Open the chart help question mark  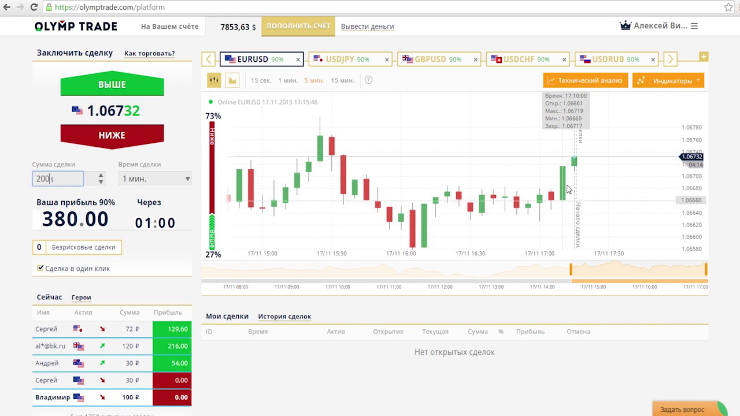click(x=368, y=80)
